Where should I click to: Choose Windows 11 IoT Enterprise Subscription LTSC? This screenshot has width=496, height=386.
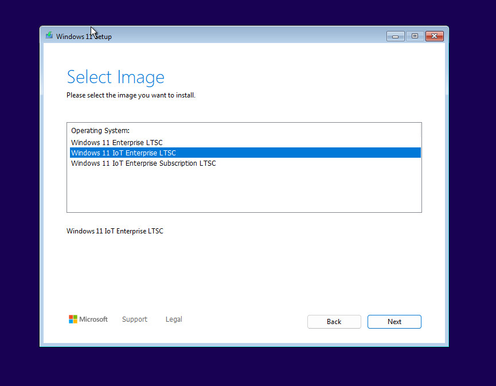[x=245, y=163]
